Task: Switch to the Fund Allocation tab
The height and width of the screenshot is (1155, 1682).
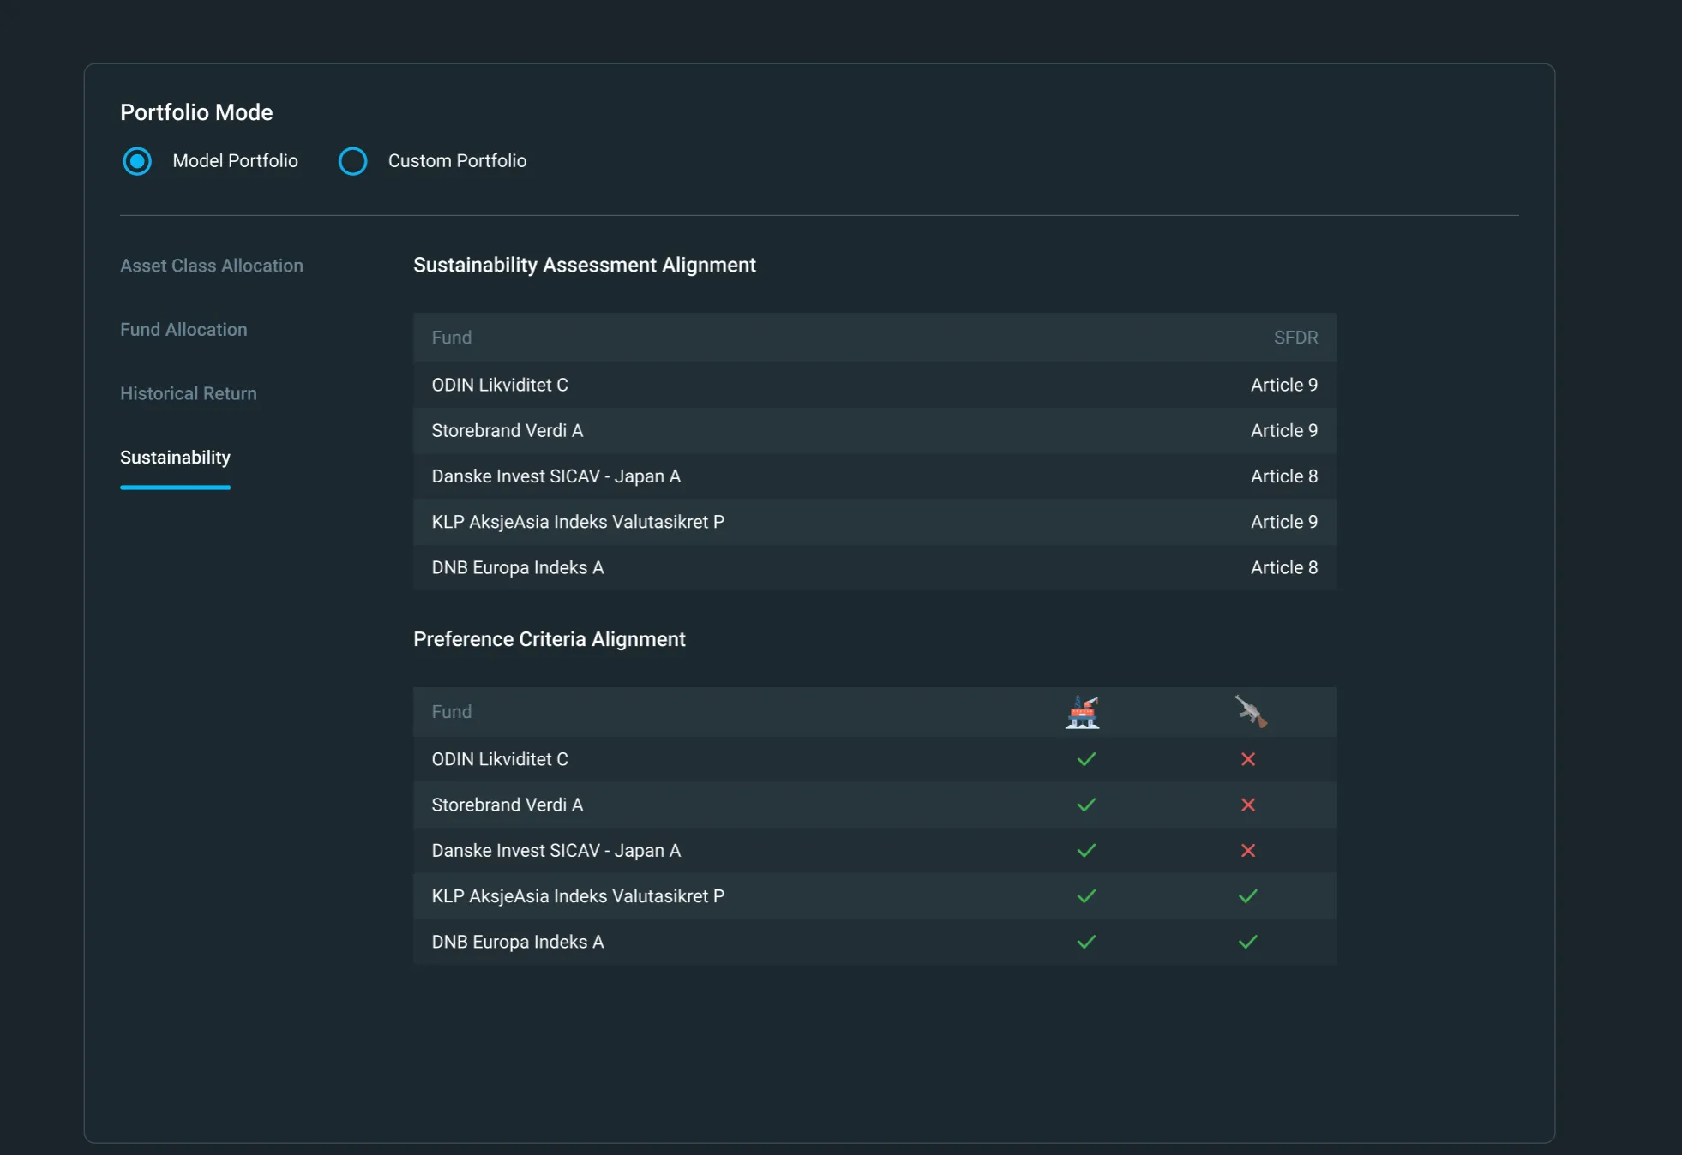Action: (x=183, y=330)
